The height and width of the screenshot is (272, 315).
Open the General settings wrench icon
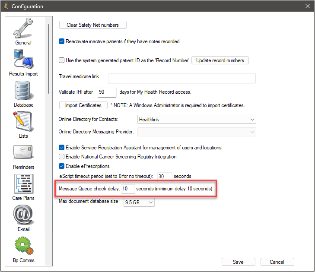[23, 28]
